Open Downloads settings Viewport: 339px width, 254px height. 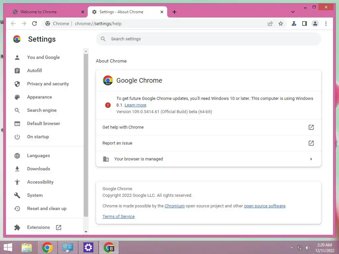pos(38,169)
